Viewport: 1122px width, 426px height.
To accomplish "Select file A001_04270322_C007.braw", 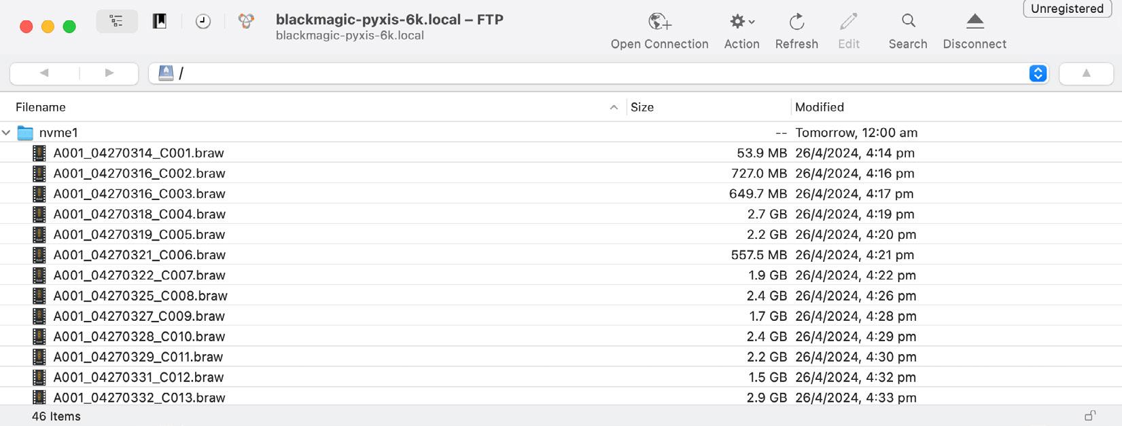I will (x=139, y=275).
